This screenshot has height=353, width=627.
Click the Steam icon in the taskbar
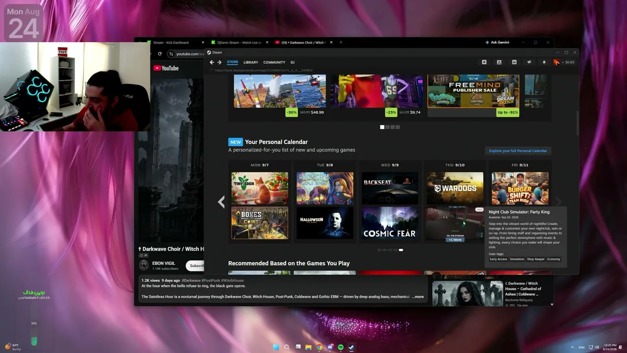(351, 347)
